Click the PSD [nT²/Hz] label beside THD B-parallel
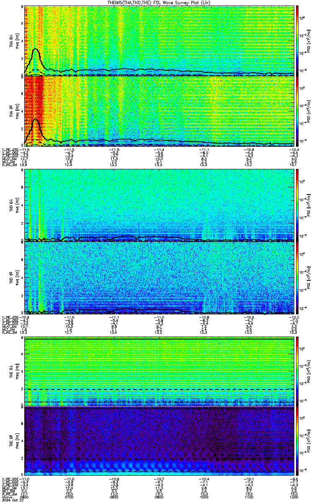This screenshot has width=314, height=503. 309,277
